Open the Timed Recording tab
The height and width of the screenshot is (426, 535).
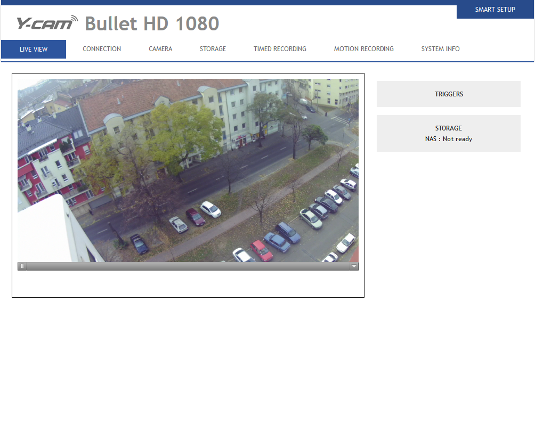tap(280, 49)
